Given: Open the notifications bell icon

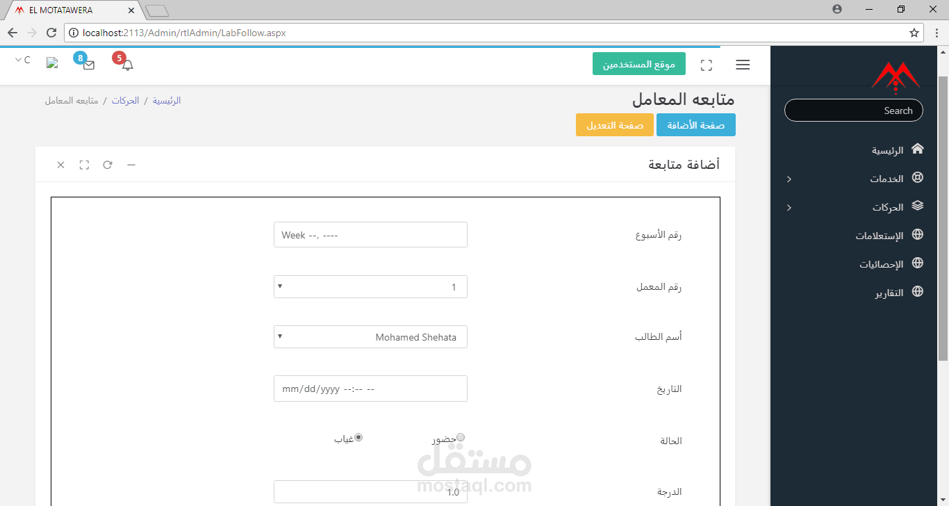Looking at the screenshot, I should (x=127, y=65).
